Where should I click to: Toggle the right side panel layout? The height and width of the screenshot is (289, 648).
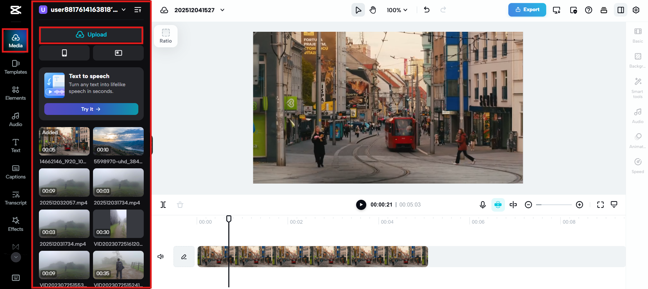pyautogui.click(x=621, y=10)
